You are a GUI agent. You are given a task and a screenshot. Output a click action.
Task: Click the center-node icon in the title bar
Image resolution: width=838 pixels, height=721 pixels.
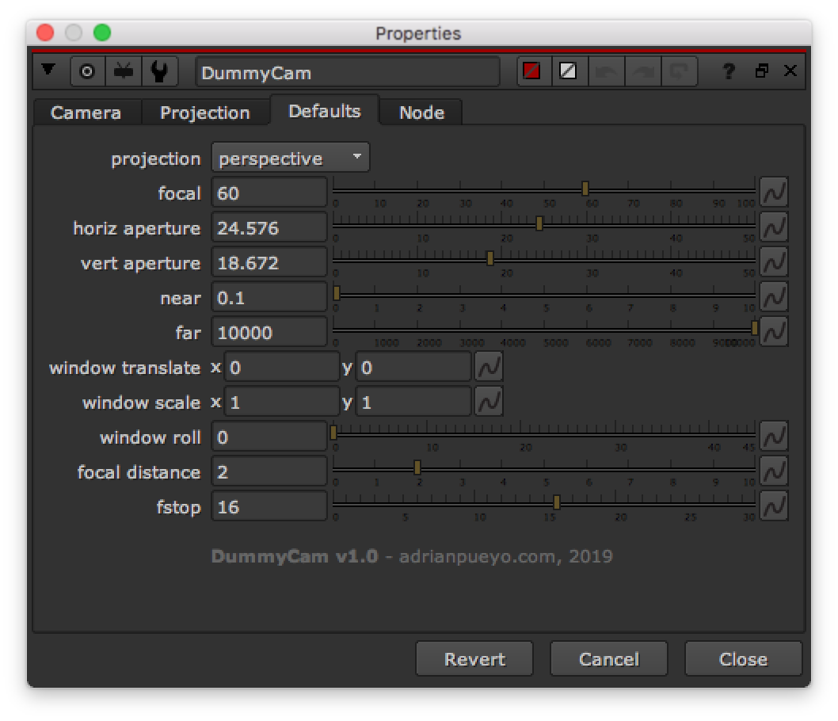(86, 71)
